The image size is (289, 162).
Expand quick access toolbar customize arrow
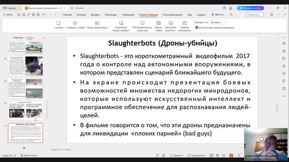click(55, 14)
